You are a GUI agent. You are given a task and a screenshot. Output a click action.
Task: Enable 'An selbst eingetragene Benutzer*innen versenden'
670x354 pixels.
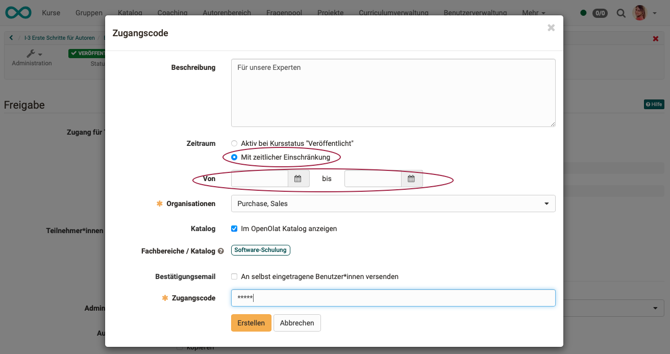(x=234, y=276)
